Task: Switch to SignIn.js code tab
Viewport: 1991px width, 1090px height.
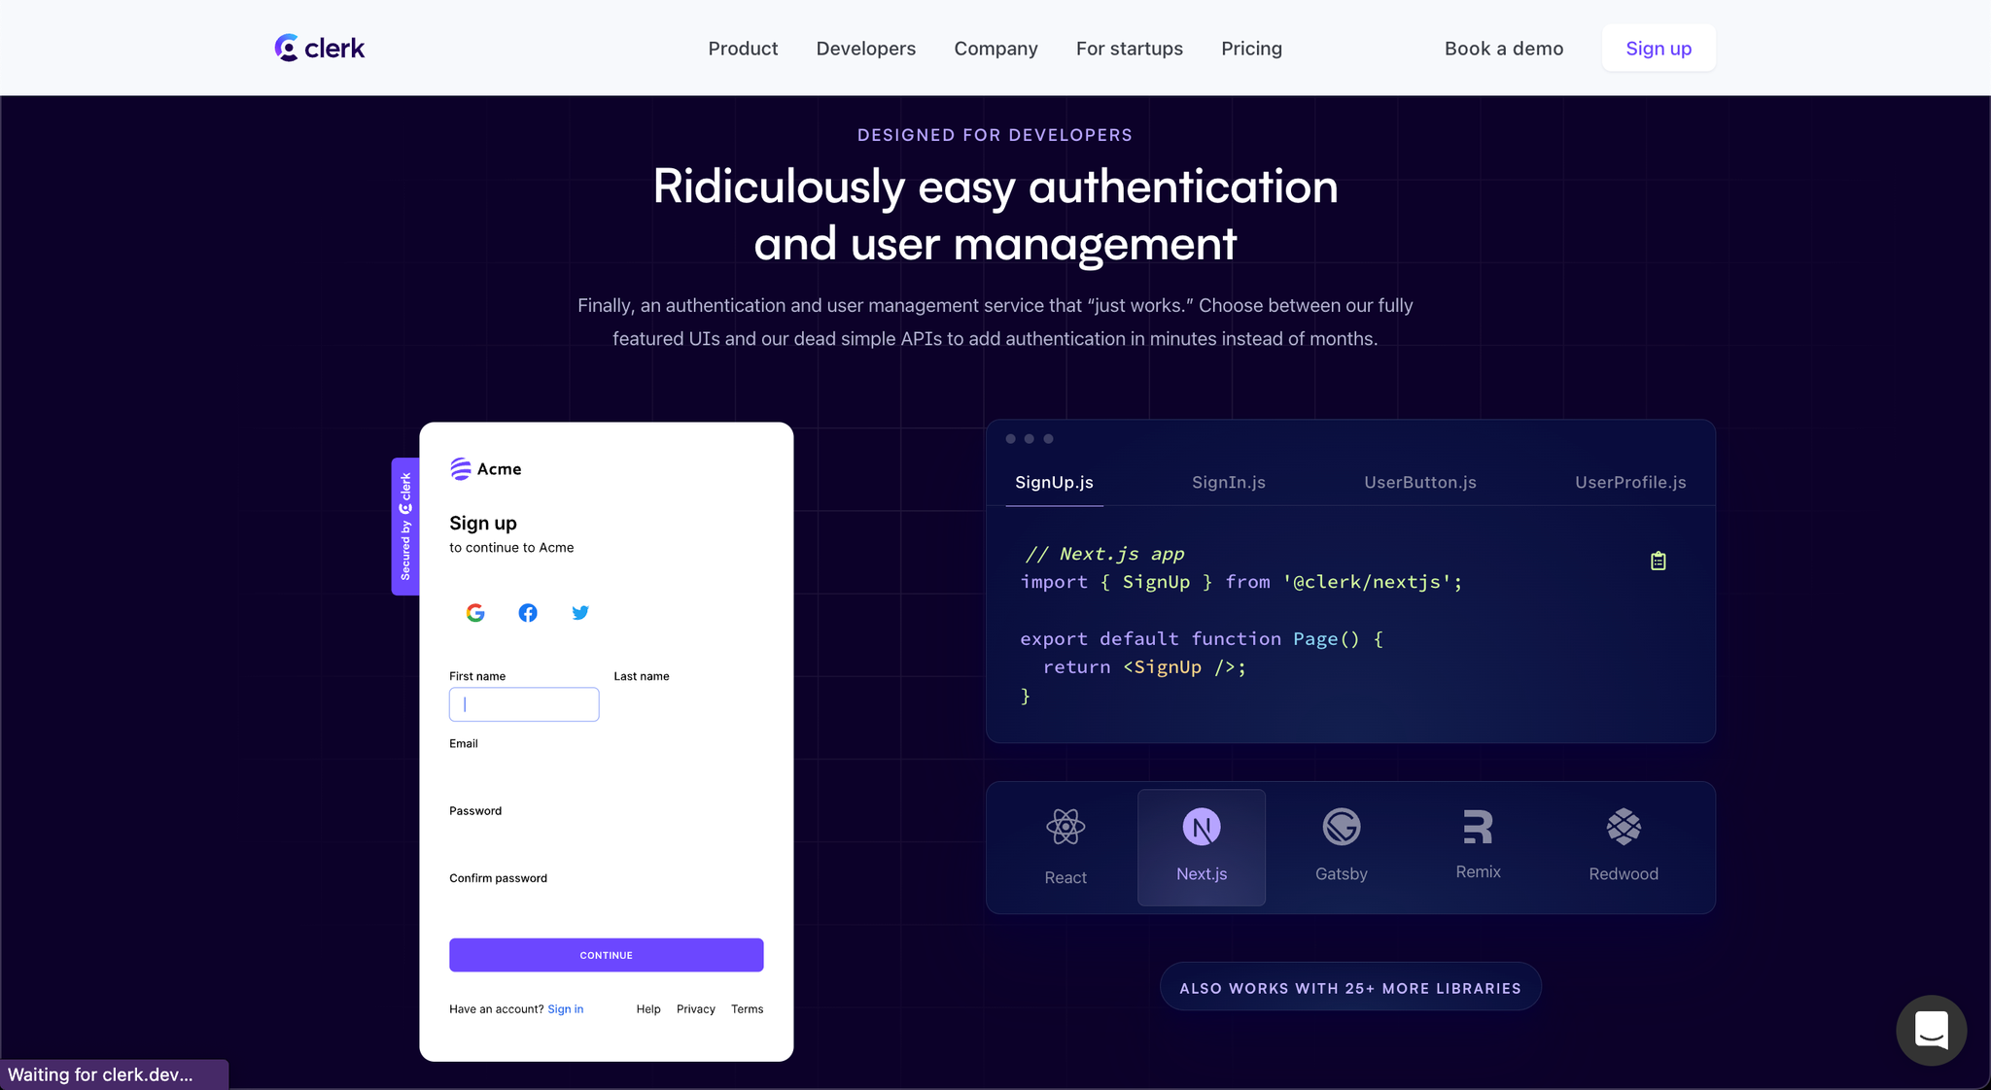Action: (1229, 483)
